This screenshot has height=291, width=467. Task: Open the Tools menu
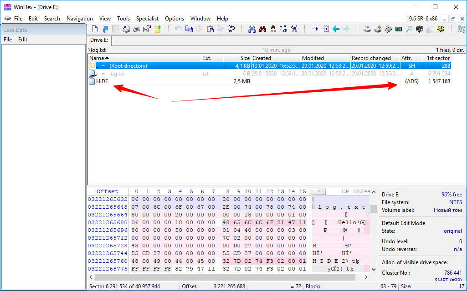tap(123, 19)
